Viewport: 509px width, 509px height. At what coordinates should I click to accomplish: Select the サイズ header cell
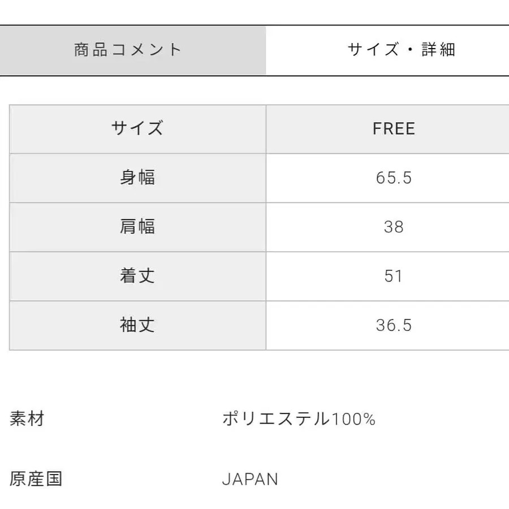tap(137, 128)
